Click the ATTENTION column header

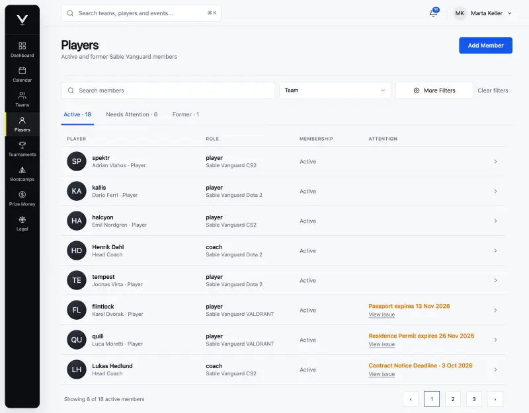point(383,139)
